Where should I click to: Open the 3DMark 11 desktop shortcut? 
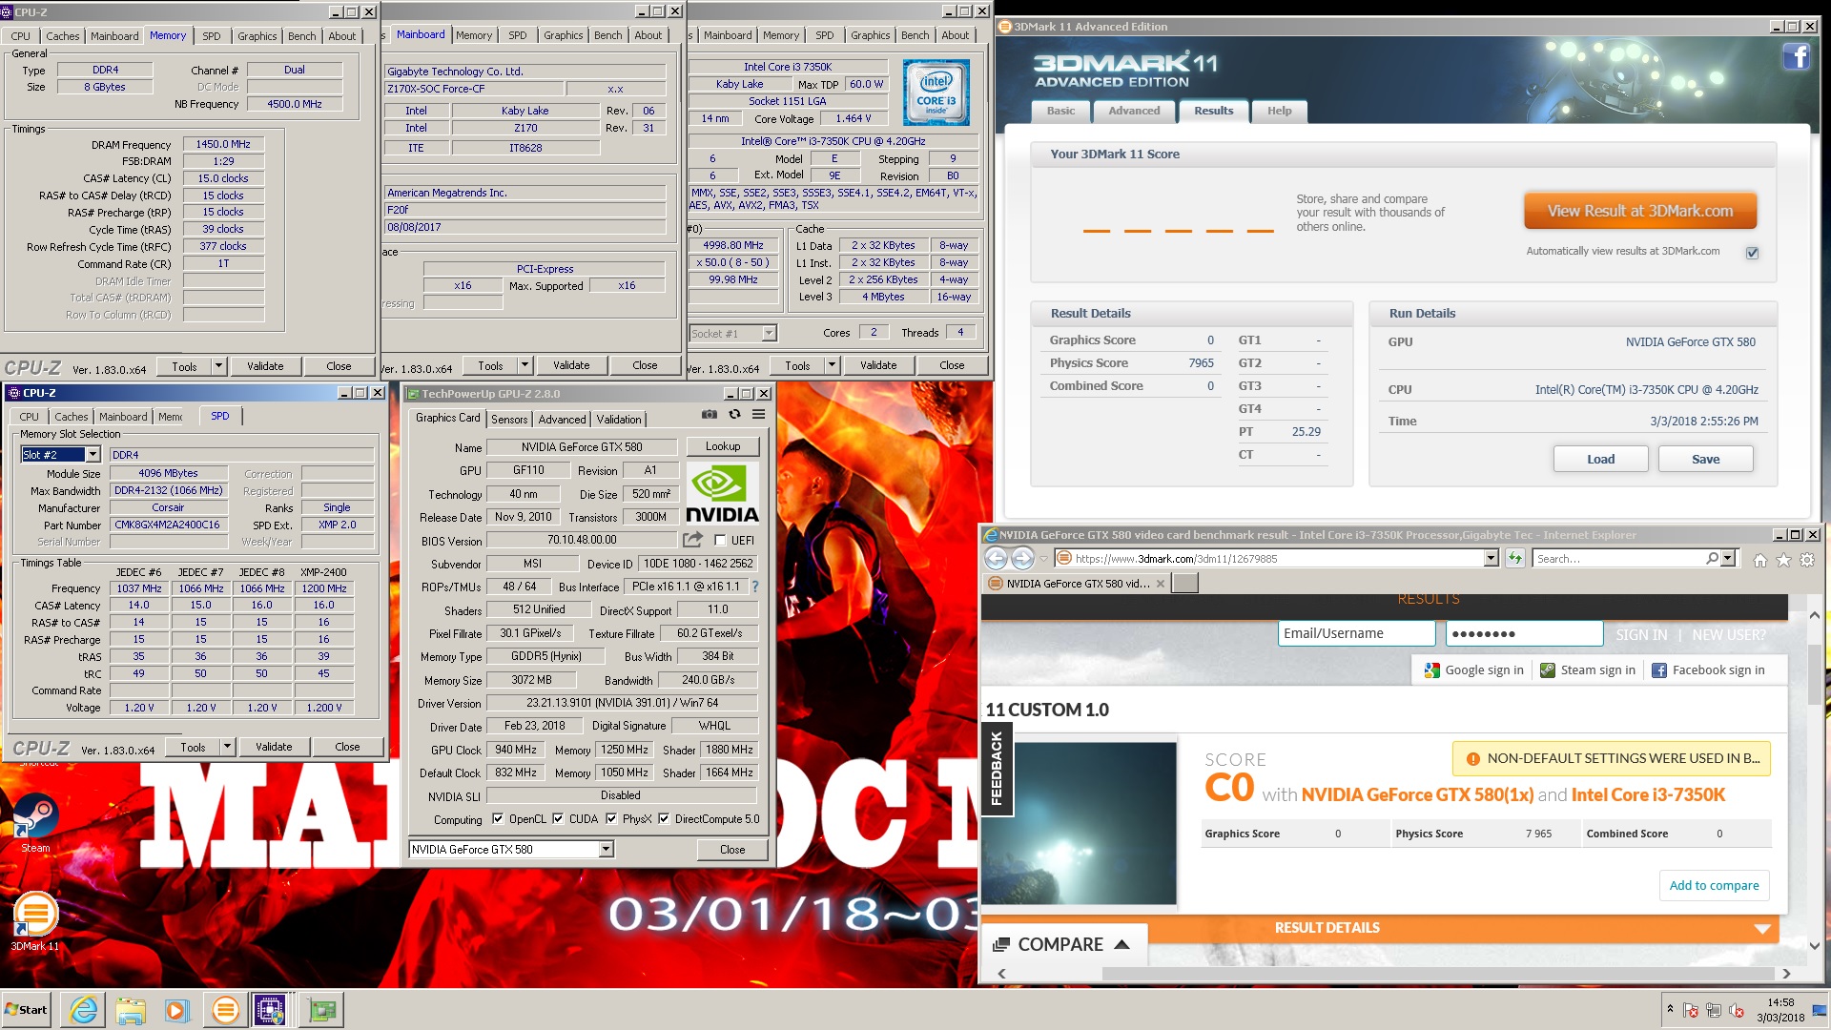[x=35, y=920]
